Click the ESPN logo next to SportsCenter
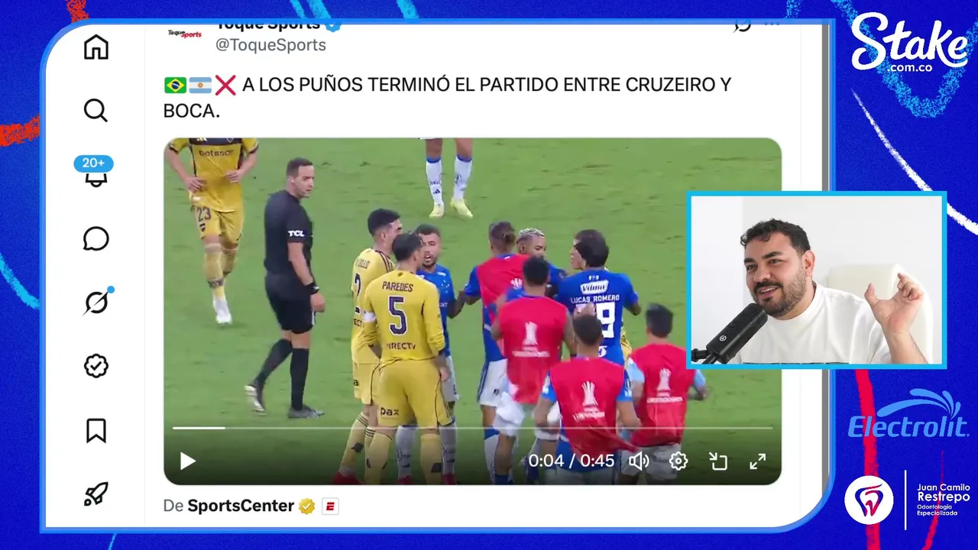Screen dimensions: 978x550 click(x=330, y=506)
